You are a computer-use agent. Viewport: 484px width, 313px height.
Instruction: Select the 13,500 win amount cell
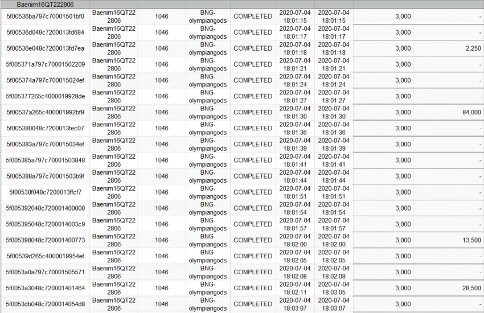coord(449,240)
